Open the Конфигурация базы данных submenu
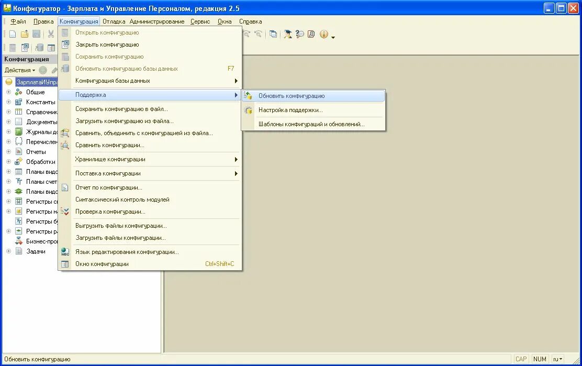 click(x=150, y=81)
